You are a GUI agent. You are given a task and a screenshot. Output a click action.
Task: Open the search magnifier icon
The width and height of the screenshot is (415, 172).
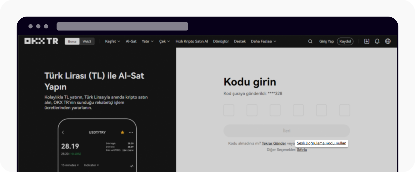point(310,41)
